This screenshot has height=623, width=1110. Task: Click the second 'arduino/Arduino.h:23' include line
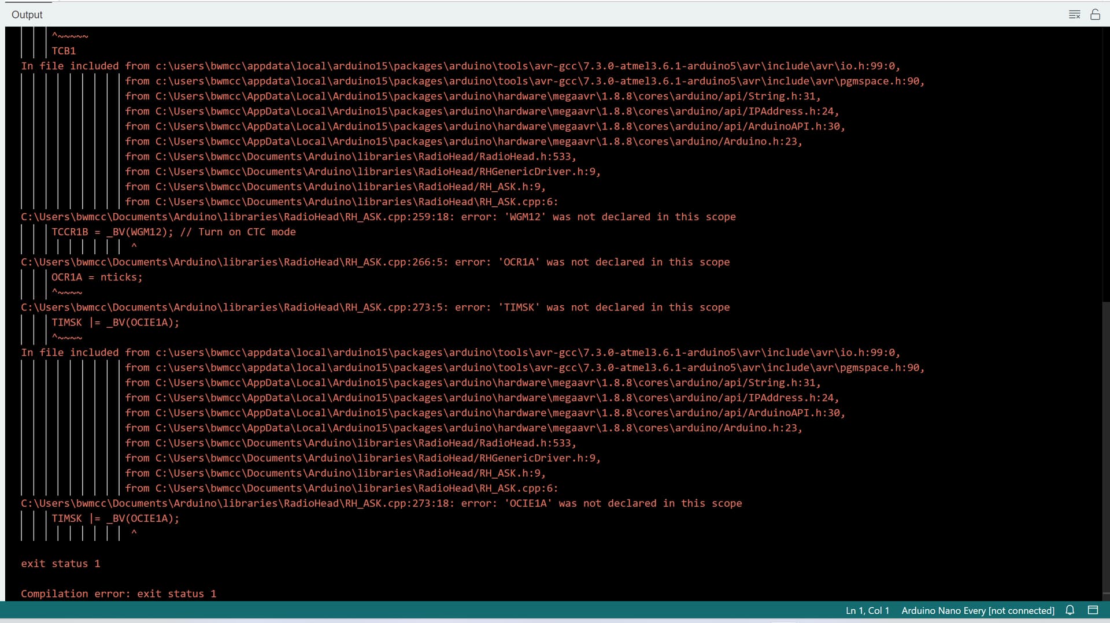[464, 428]
